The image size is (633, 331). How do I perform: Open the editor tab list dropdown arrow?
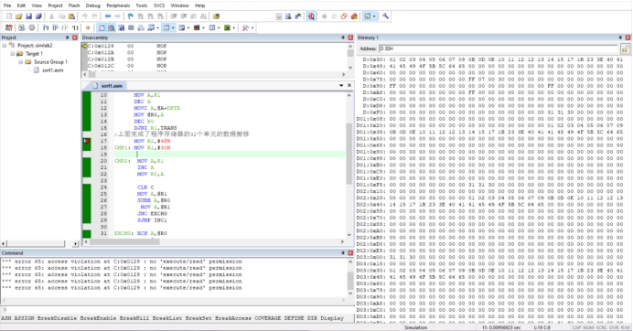point(341,86)
